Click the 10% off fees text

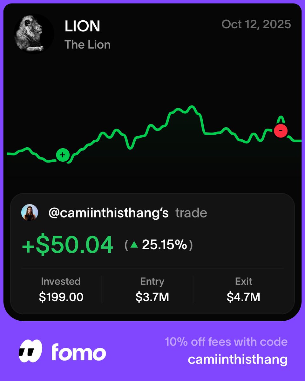[x=226, y=342]
